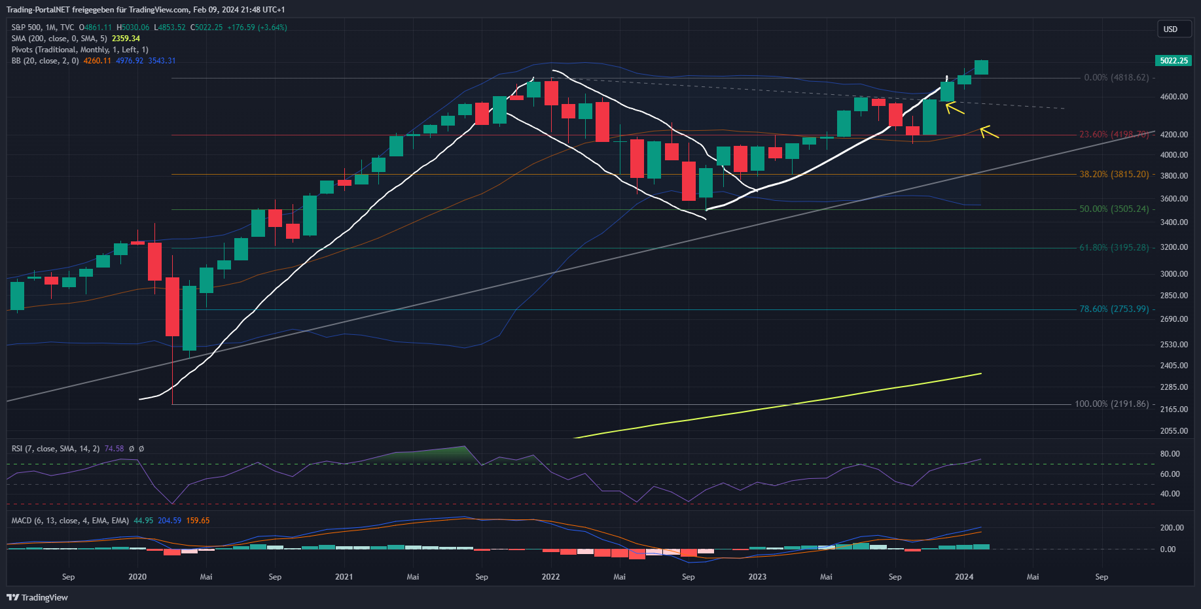Screen dimensions: 1201x609
Task: Select the close price C5022.25 in header
Action: click(206, 27)
